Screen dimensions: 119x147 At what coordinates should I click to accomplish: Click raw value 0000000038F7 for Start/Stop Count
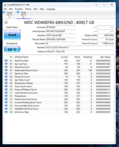click(x=103, y=67)
